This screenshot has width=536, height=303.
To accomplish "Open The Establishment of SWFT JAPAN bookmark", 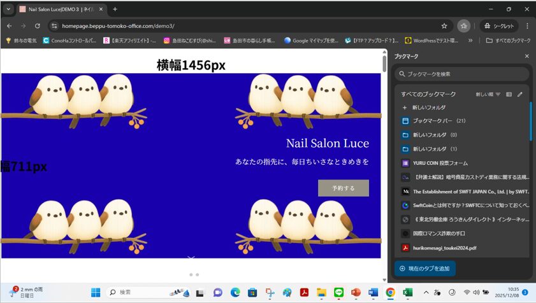I will 463,192.
